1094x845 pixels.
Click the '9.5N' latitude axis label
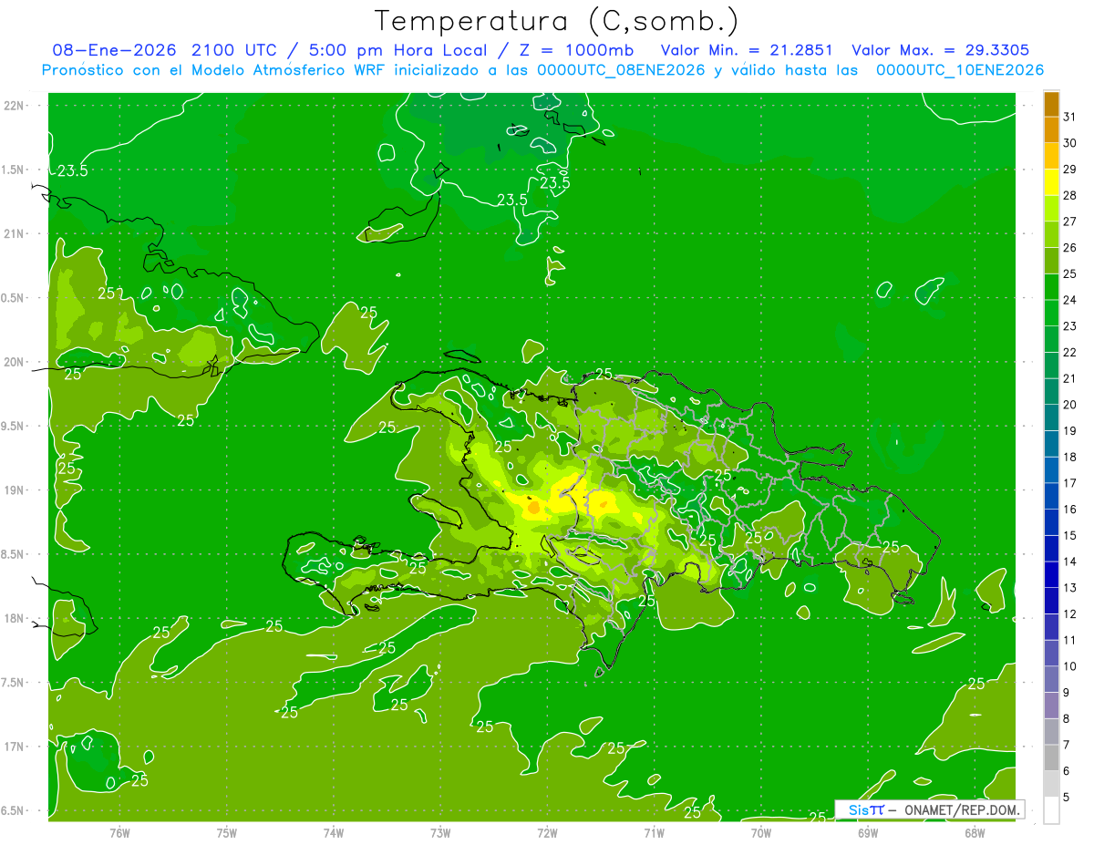14,426
